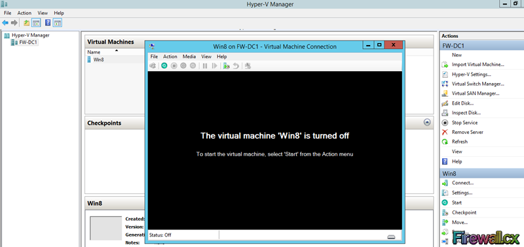Viewport: 524px width, 247px height.
Task: Click the keyboard indicator icon in VM status bar
Action: pyautogui.click(x=391, y=237)
